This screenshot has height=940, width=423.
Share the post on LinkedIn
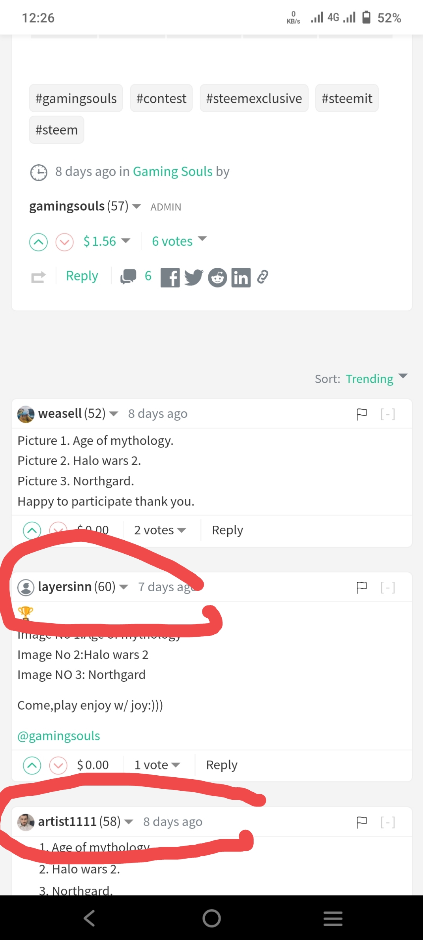[241, 277]
